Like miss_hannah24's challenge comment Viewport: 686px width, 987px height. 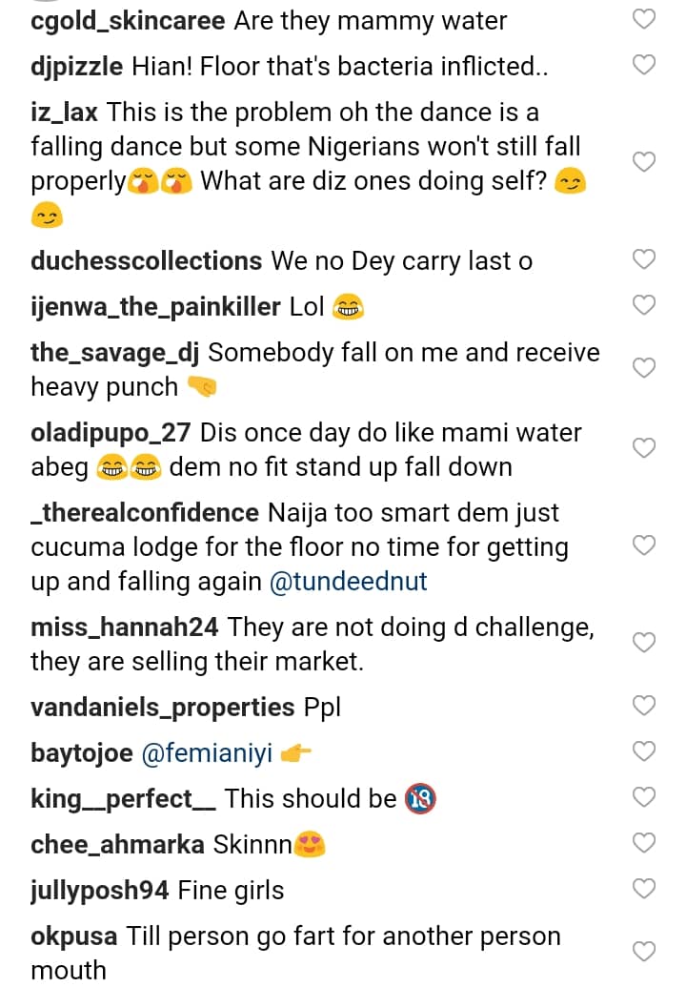coord(645,643)
